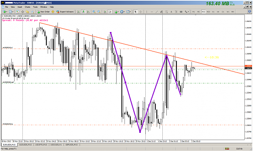Open the Tools menu
The height and width of the screenshot is (151, 253).
point(35,7)
